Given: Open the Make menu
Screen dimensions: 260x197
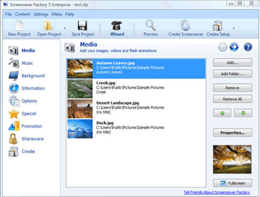Looking at the screenshot, I should point(57,14).
